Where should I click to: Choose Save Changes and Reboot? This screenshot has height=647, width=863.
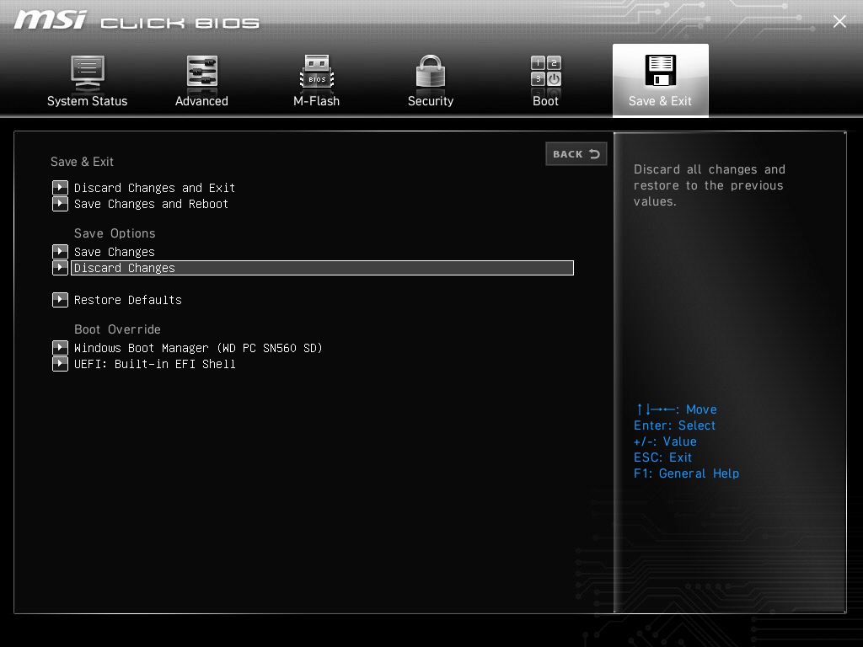(152, 204)
